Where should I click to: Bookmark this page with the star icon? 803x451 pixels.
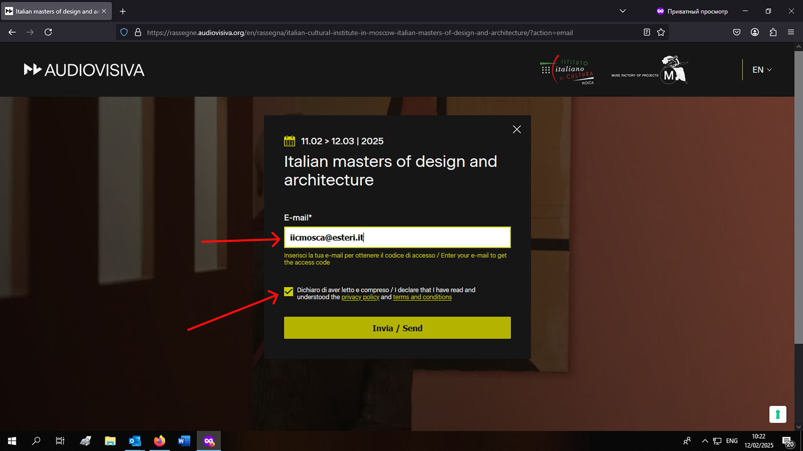(x=661, y=32)
